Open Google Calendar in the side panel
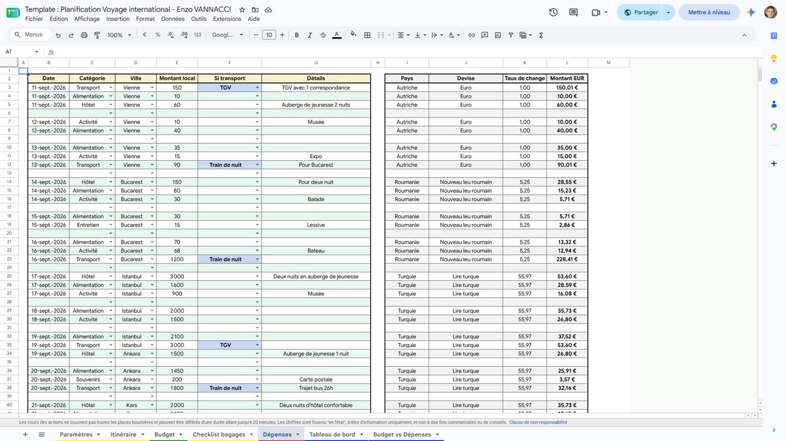The height and width of the screenshot is (441, 785). [773, 35]
